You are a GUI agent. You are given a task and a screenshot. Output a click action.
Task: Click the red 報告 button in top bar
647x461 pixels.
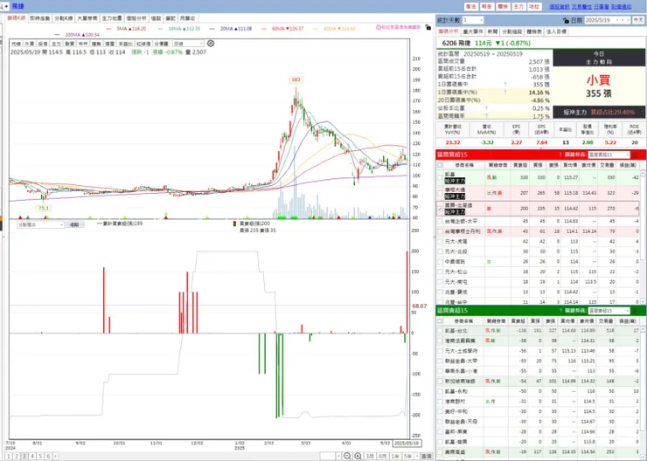(487, 7)
